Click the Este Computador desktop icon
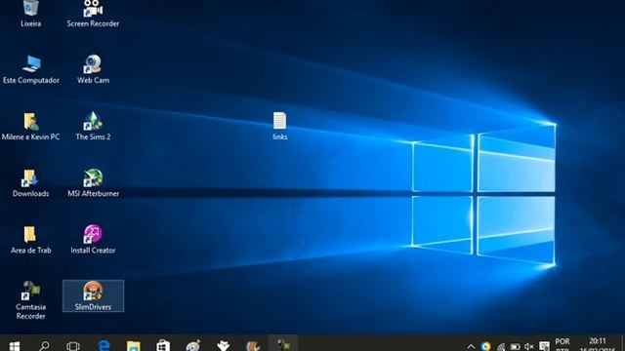This screenshot has height=351, width=625. coord(31,69)
